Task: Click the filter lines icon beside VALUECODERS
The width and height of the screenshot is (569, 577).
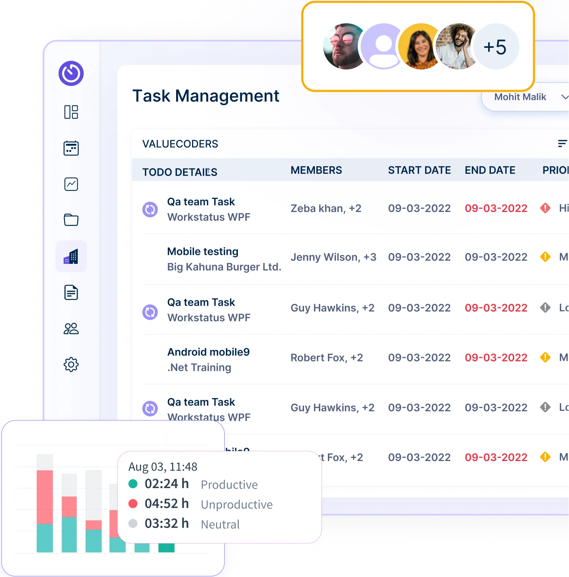Action: point(562,143)
